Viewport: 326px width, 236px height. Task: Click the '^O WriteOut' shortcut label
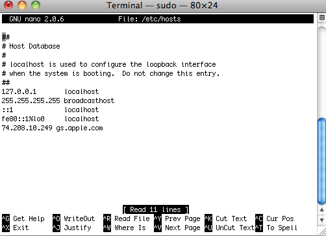[73, 218]
